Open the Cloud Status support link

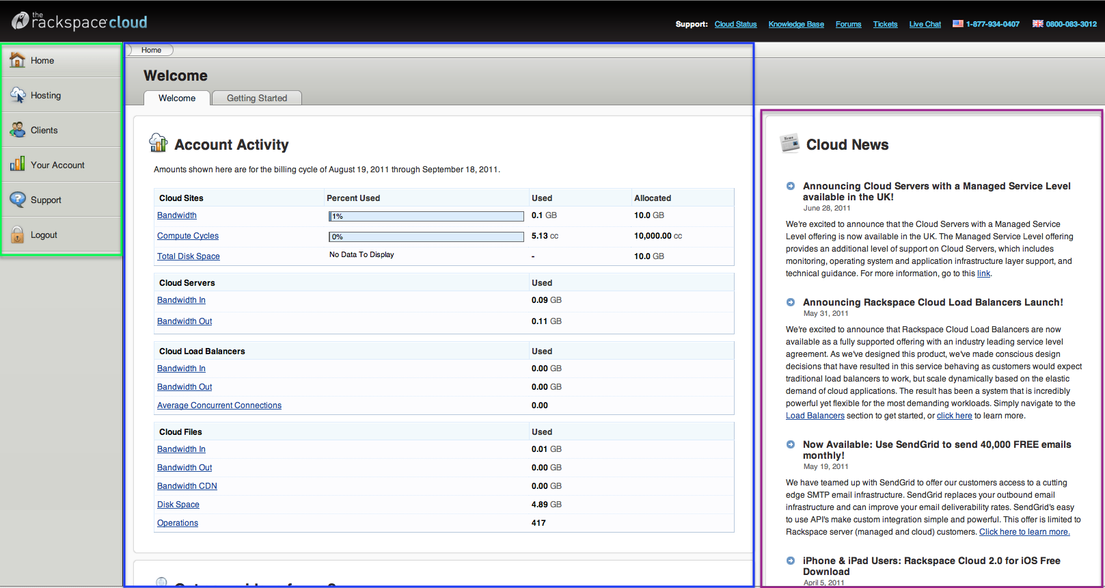click(736, 24)
